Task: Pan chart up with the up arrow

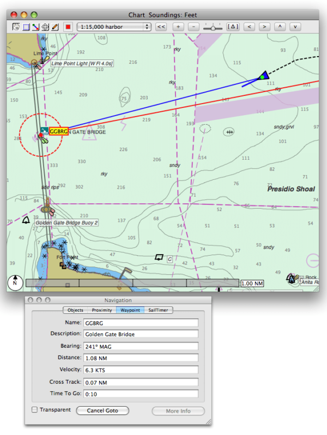Action: coord(280,26)
